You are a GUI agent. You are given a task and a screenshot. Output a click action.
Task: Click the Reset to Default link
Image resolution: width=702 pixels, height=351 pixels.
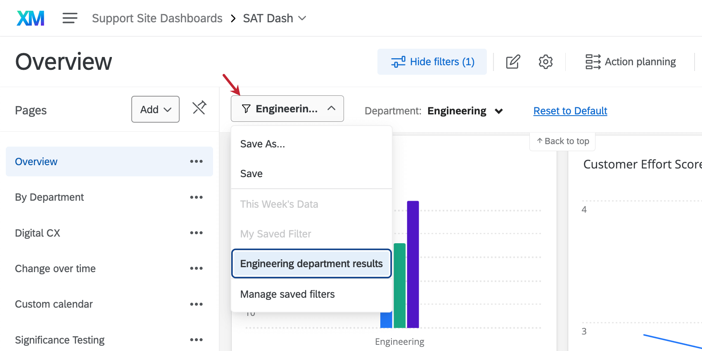pyautogui.click(x=570, y=111)
